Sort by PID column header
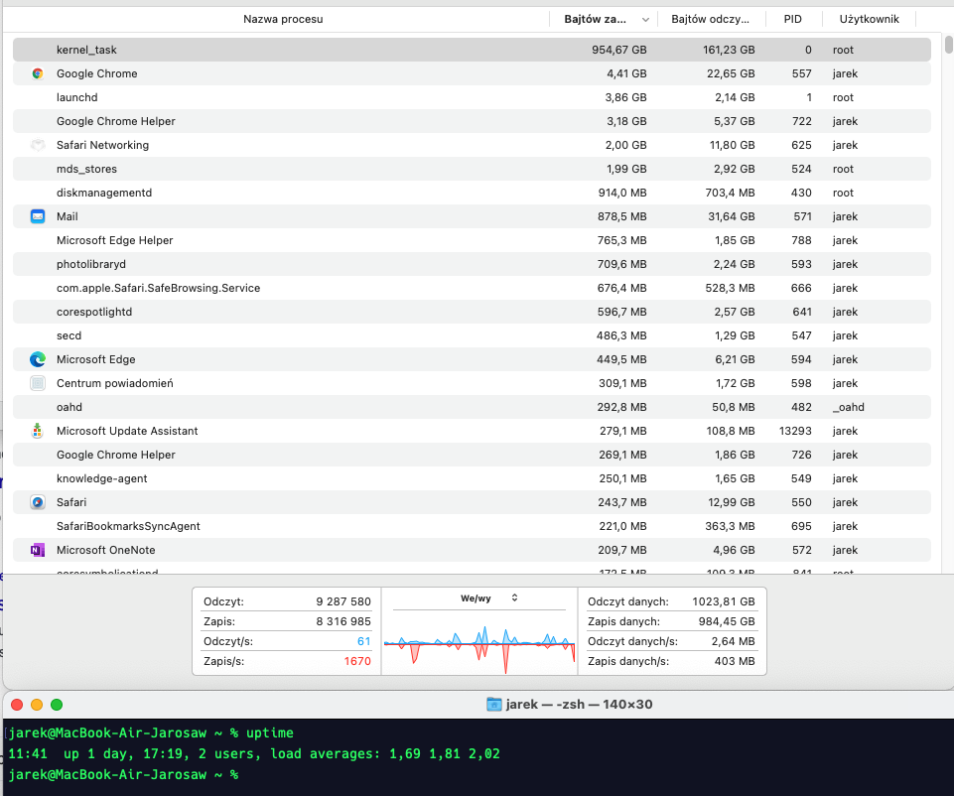 [793, 19]
